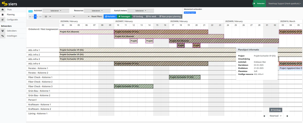
Task: Open Instellingen via its gears icon
Action: pos(3,36)
